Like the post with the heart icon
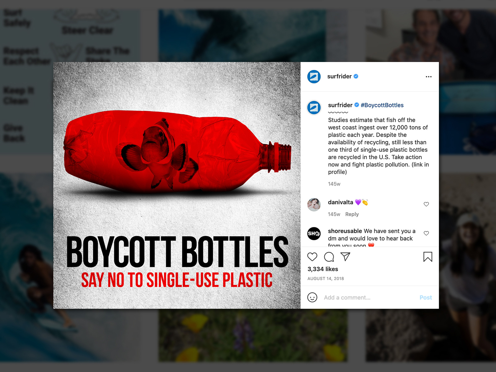 (312, 257)
